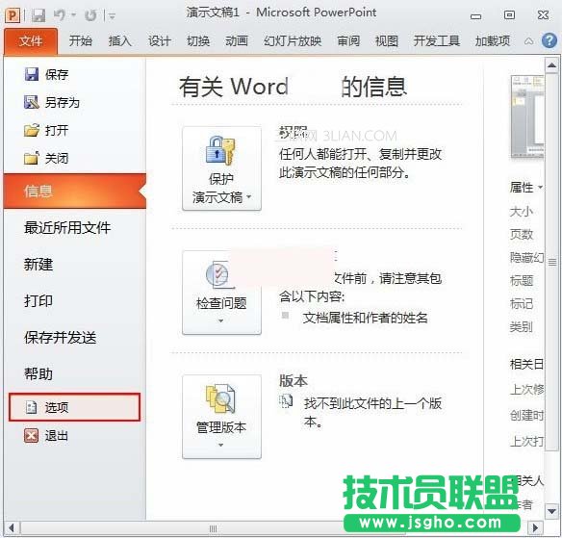Viewport: 562px width, 538px height.
Task: Collapse the ribbon with the caret icon
Action: point(529,41)
